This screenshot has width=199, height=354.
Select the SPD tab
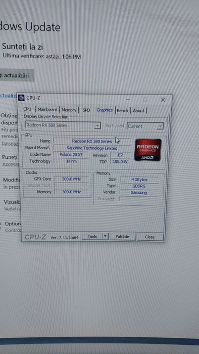(86, 110)
